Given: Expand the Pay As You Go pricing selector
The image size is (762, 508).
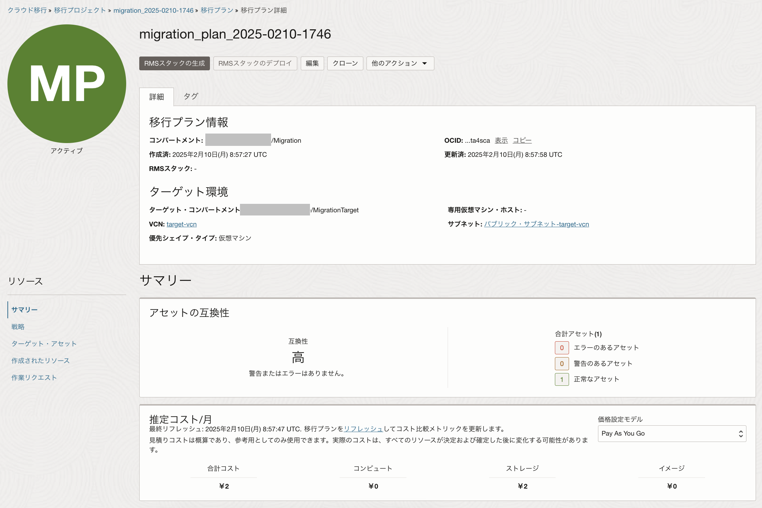Looking at the screenshot, I should tap(672, 433).
